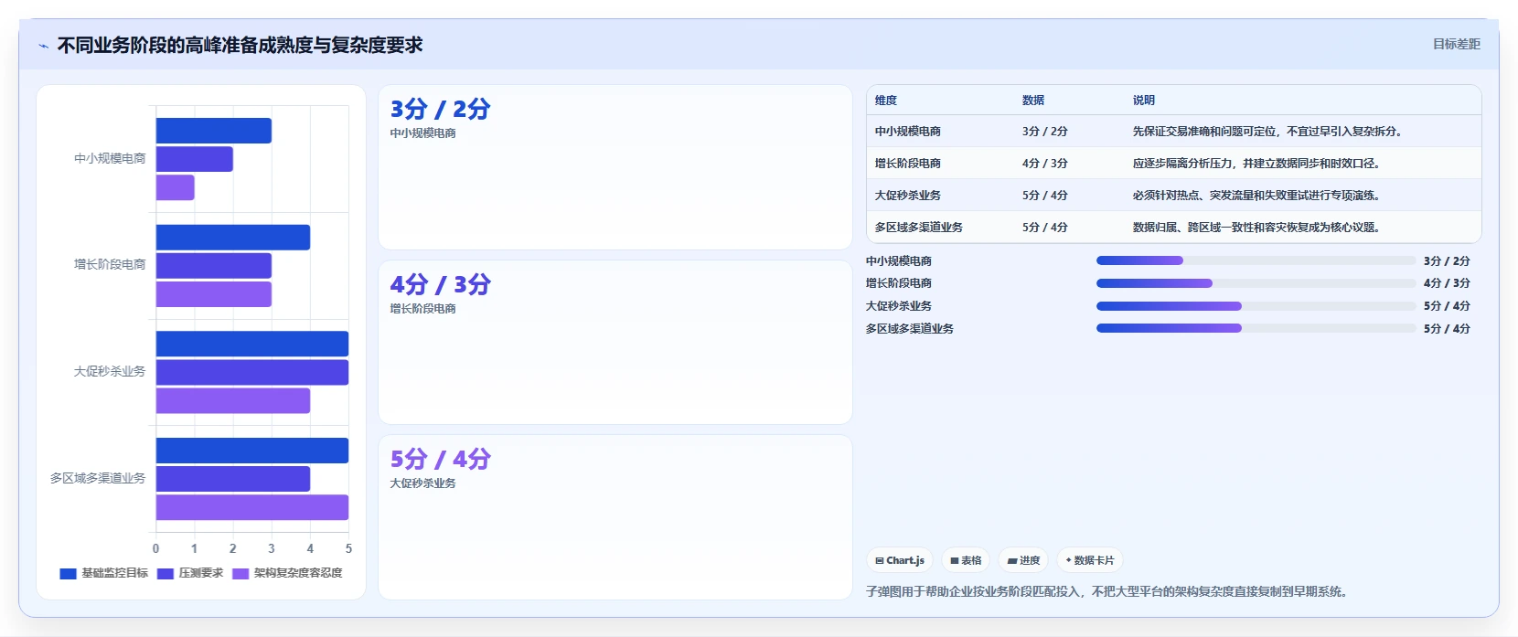1518x637 pixels.
Task: Click the table description starting 数据归属
Action: point(1256,228)
